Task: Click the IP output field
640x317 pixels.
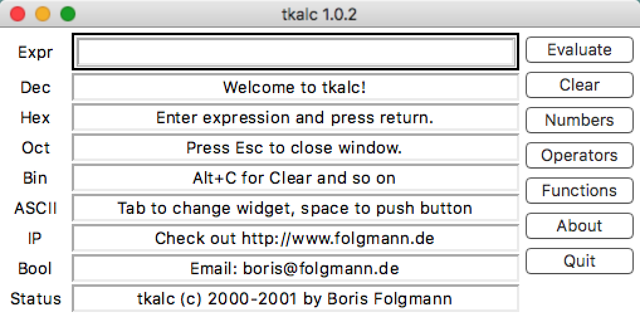Action: point(295,238)
